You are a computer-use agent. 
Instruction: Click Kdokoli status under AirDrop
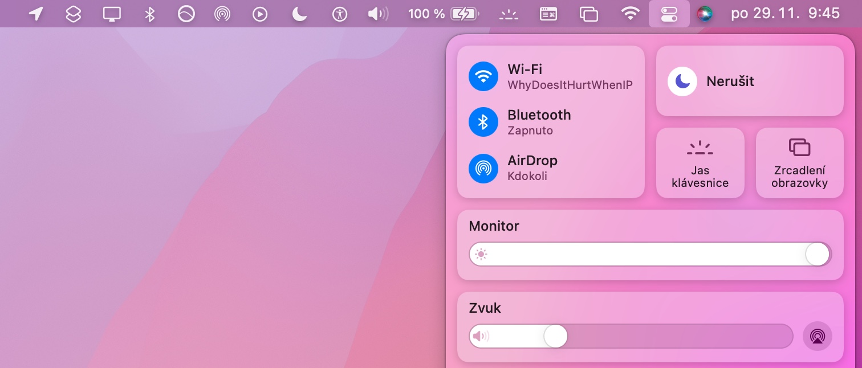(x=527, y=176)
